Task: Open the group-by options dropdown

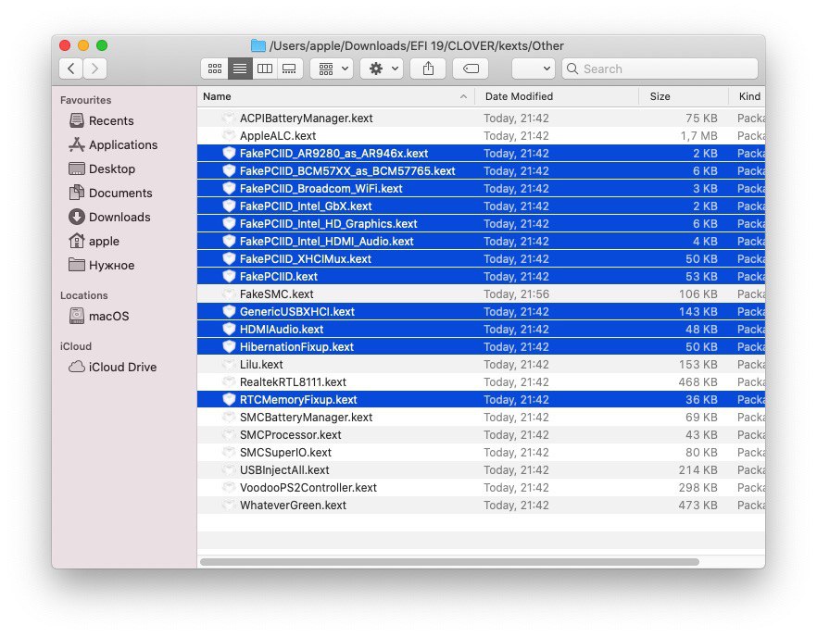Action: pos(332,69)
